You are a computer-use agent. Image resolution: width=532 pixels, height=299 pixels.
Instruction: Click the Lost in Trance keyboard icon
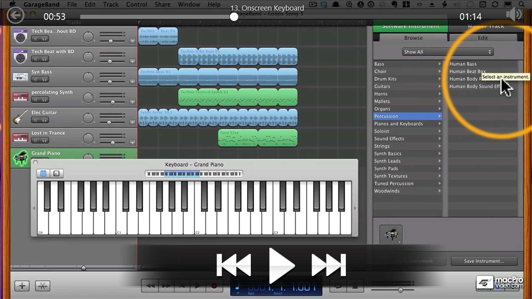click(x=20, y=138)
